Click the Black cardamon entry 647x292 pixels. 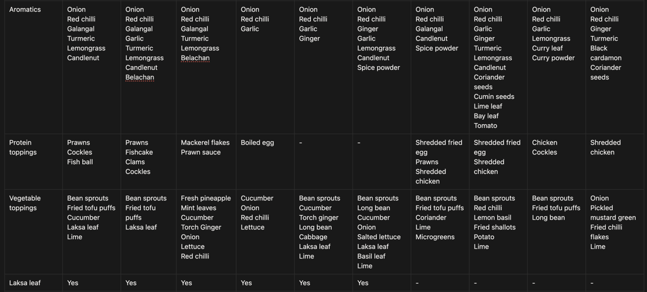coord(605,53)
